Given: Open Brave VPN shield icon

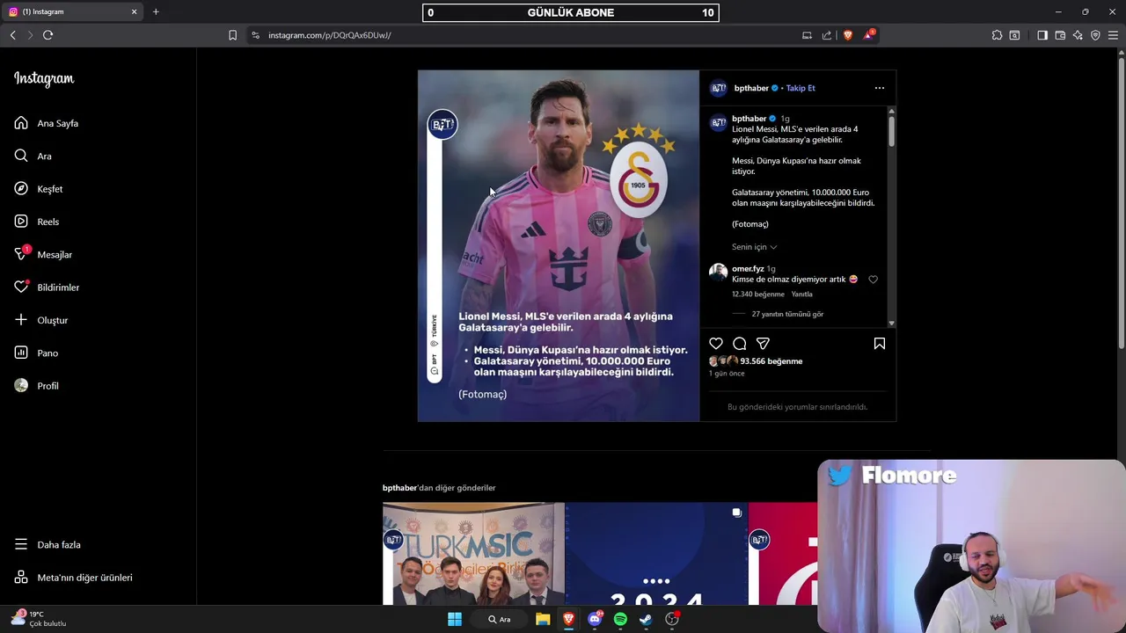Looking at the screenshot, I should pyautogui.click(x=1095, y=35).
